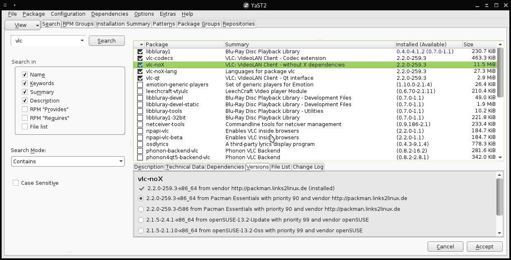Select 2.2.0-259.3-i586 Pacman Essentials version
This screenshot has height=260, width=511.
pos(141,209)
